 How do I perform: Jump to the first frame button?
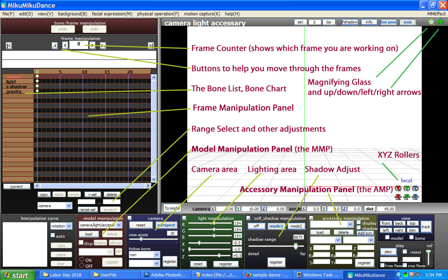(9, 45)
